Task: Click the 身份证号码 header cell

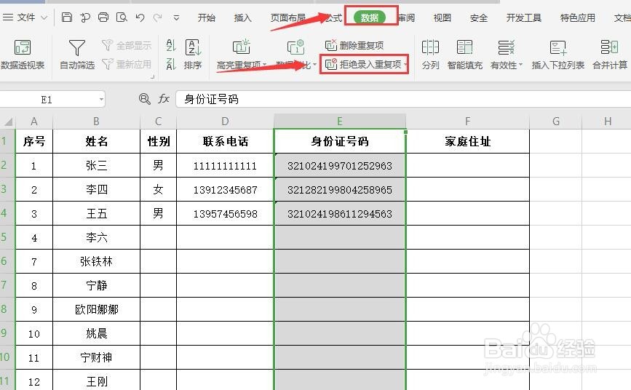Action: click(x=340, y=141)
